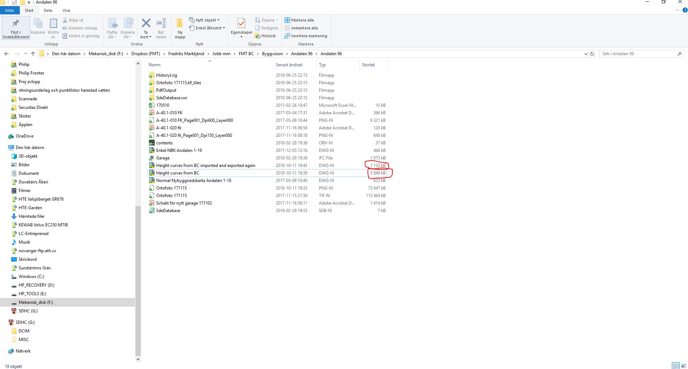688x369 pixels.
Task: Open Kopiera till copy menu
Action: click(x=127, y=28)
